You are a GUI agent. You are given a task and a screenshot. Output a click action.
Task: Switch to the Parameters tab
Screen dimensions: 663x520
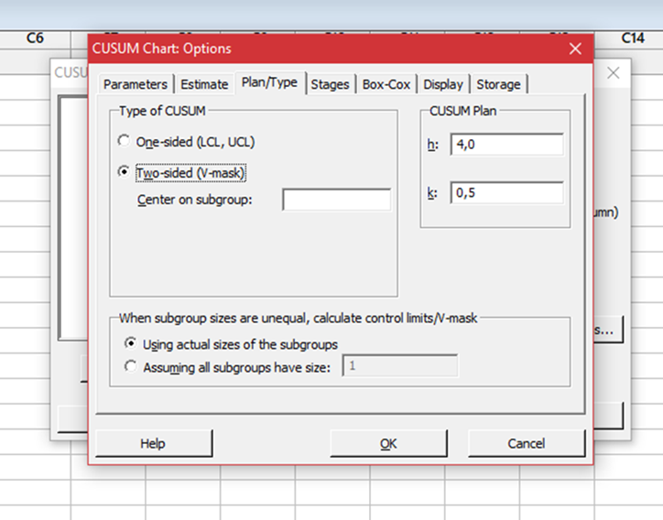[x=136, y=84]
